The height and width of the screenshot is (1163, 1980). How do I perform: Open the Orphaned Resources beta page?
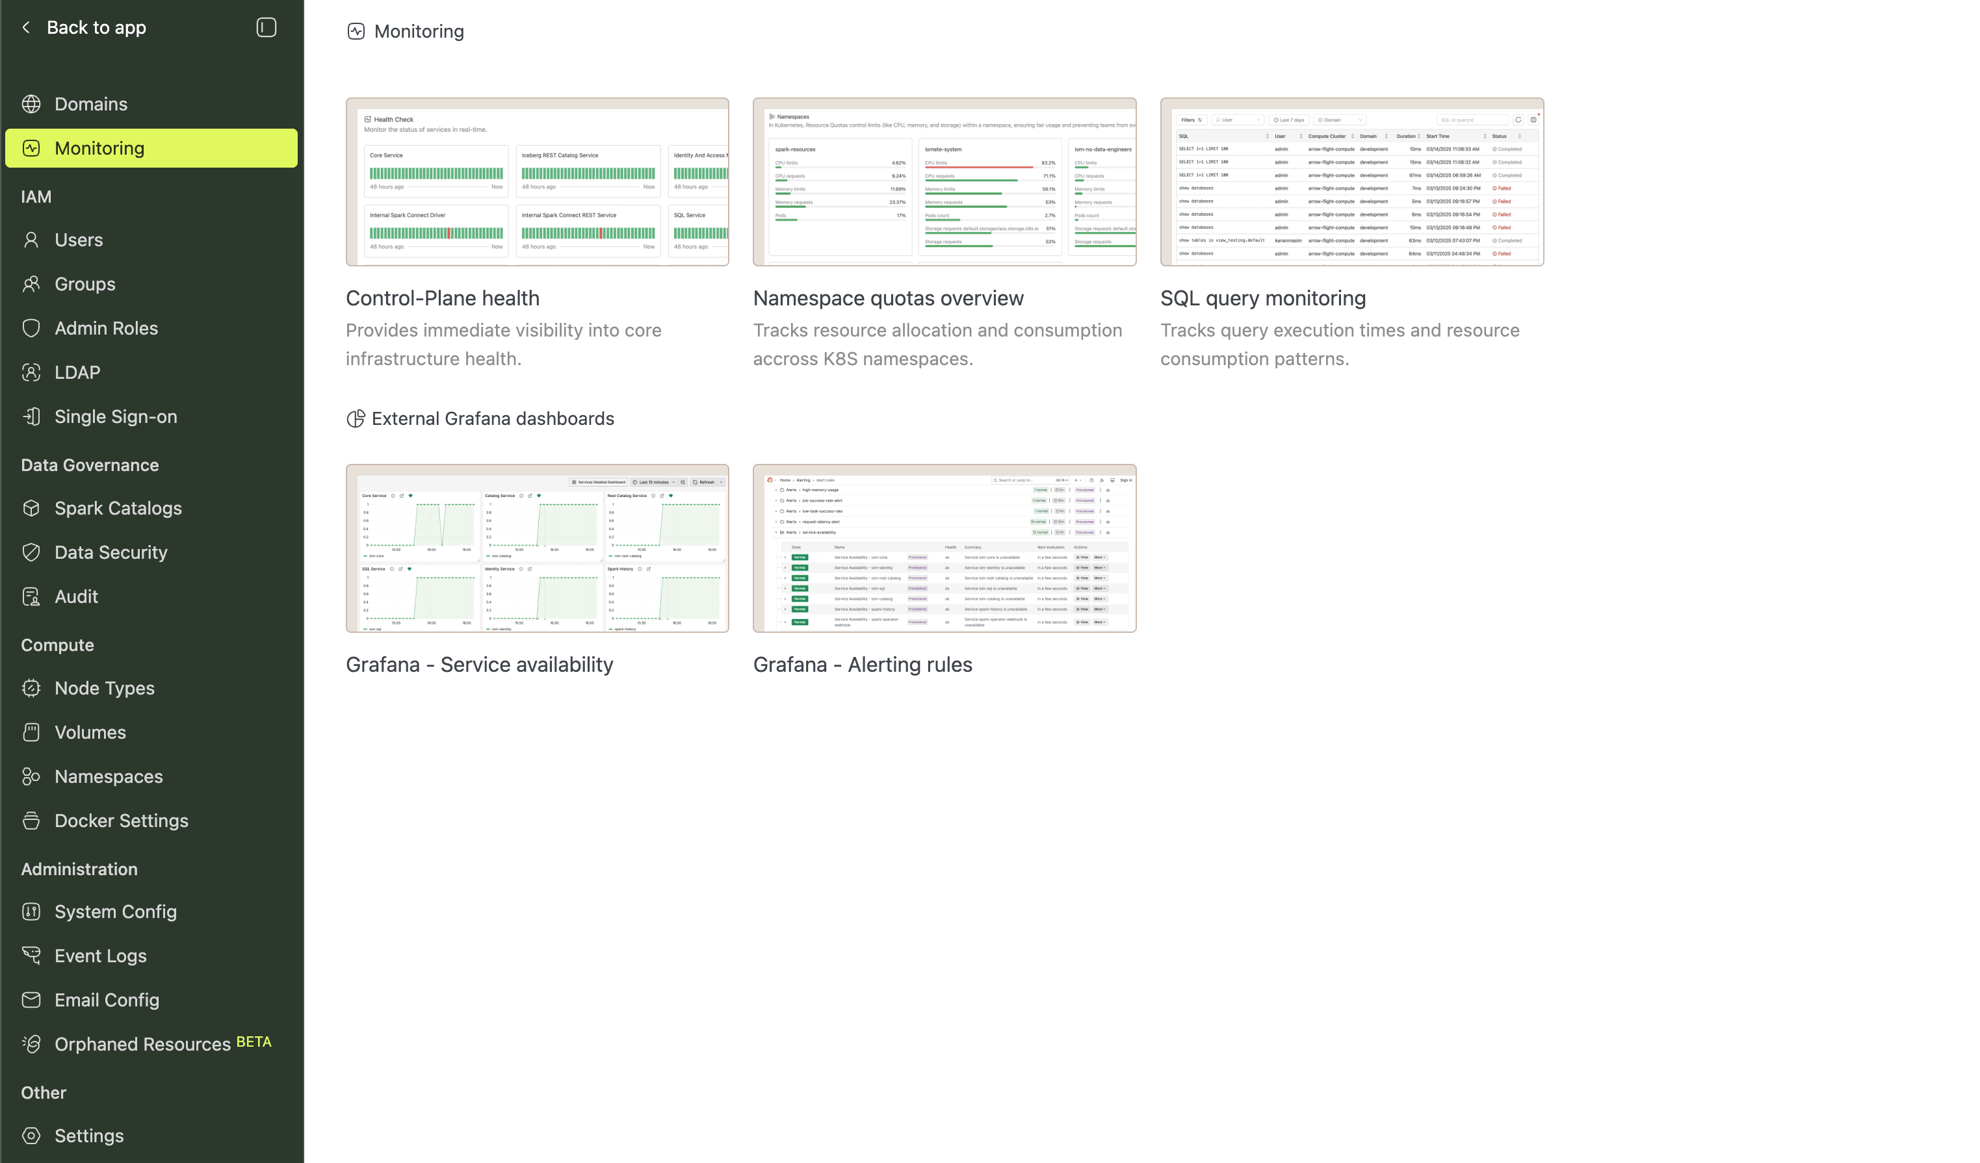142,1043
